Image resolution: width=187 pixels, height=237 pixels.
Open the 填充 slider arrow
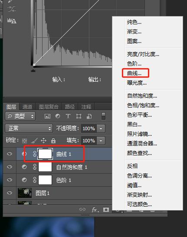click(x=101, y=141)
